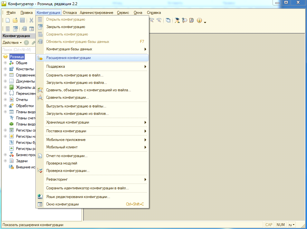The image size is (307, 229).
Task: Open the Поддержка submenu
Action: 92,66
